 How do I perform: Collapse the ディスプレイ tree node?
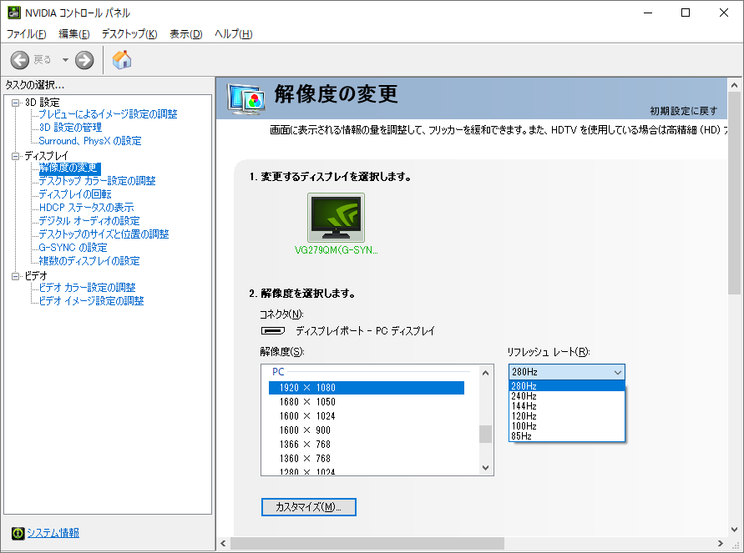[x=16, y=156]
